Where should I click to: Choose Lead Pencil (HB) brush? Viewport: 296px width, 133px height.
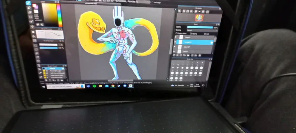(x=55, y=75)
